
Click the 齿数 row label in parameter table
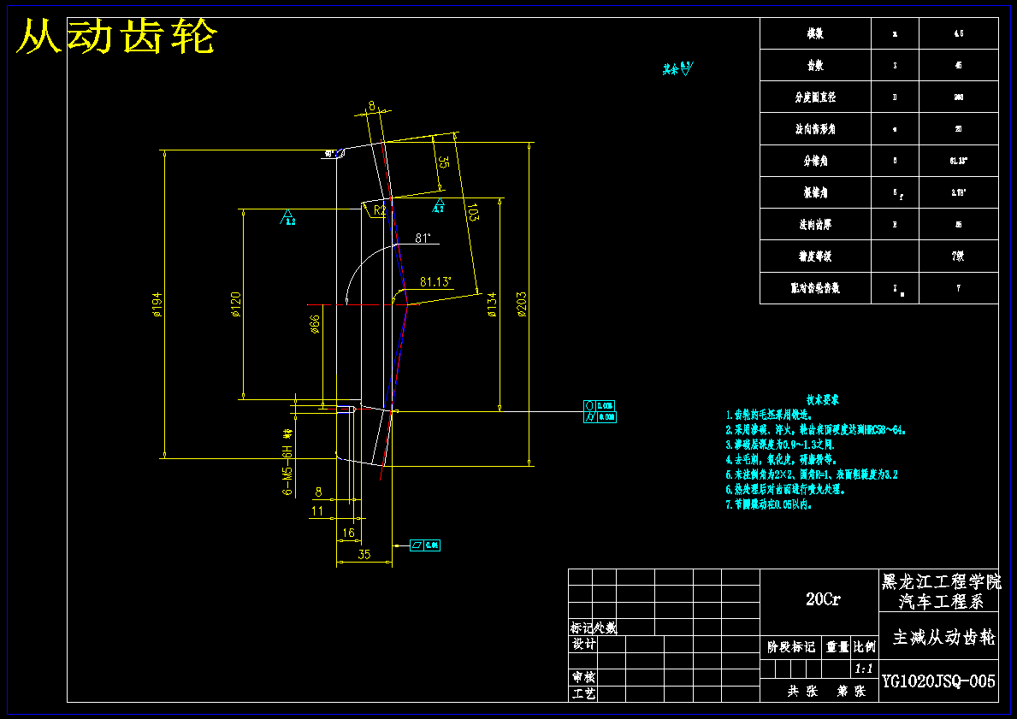click(815, 65)
